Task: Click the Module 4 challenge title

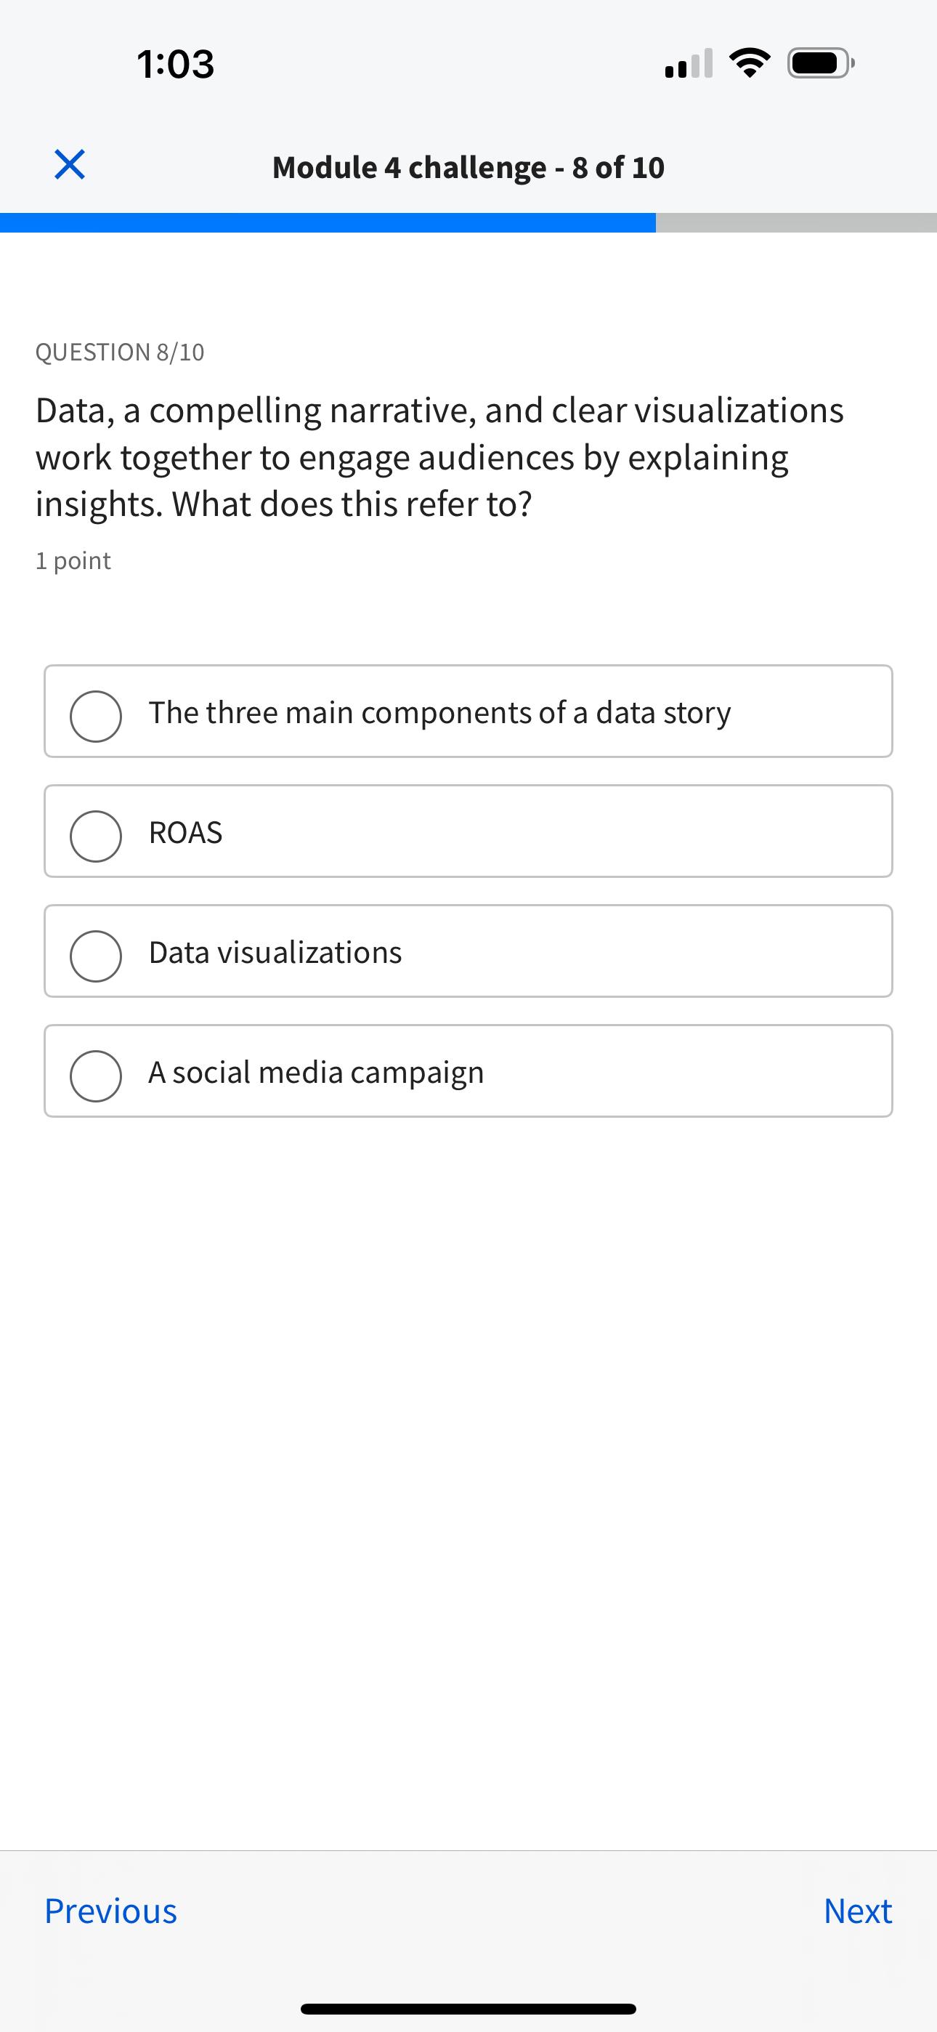Action: pos(468,166)
